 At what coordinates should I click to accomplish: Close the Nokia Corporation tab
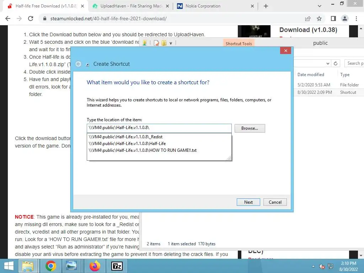pyautogui.click(x=252, y=6)
